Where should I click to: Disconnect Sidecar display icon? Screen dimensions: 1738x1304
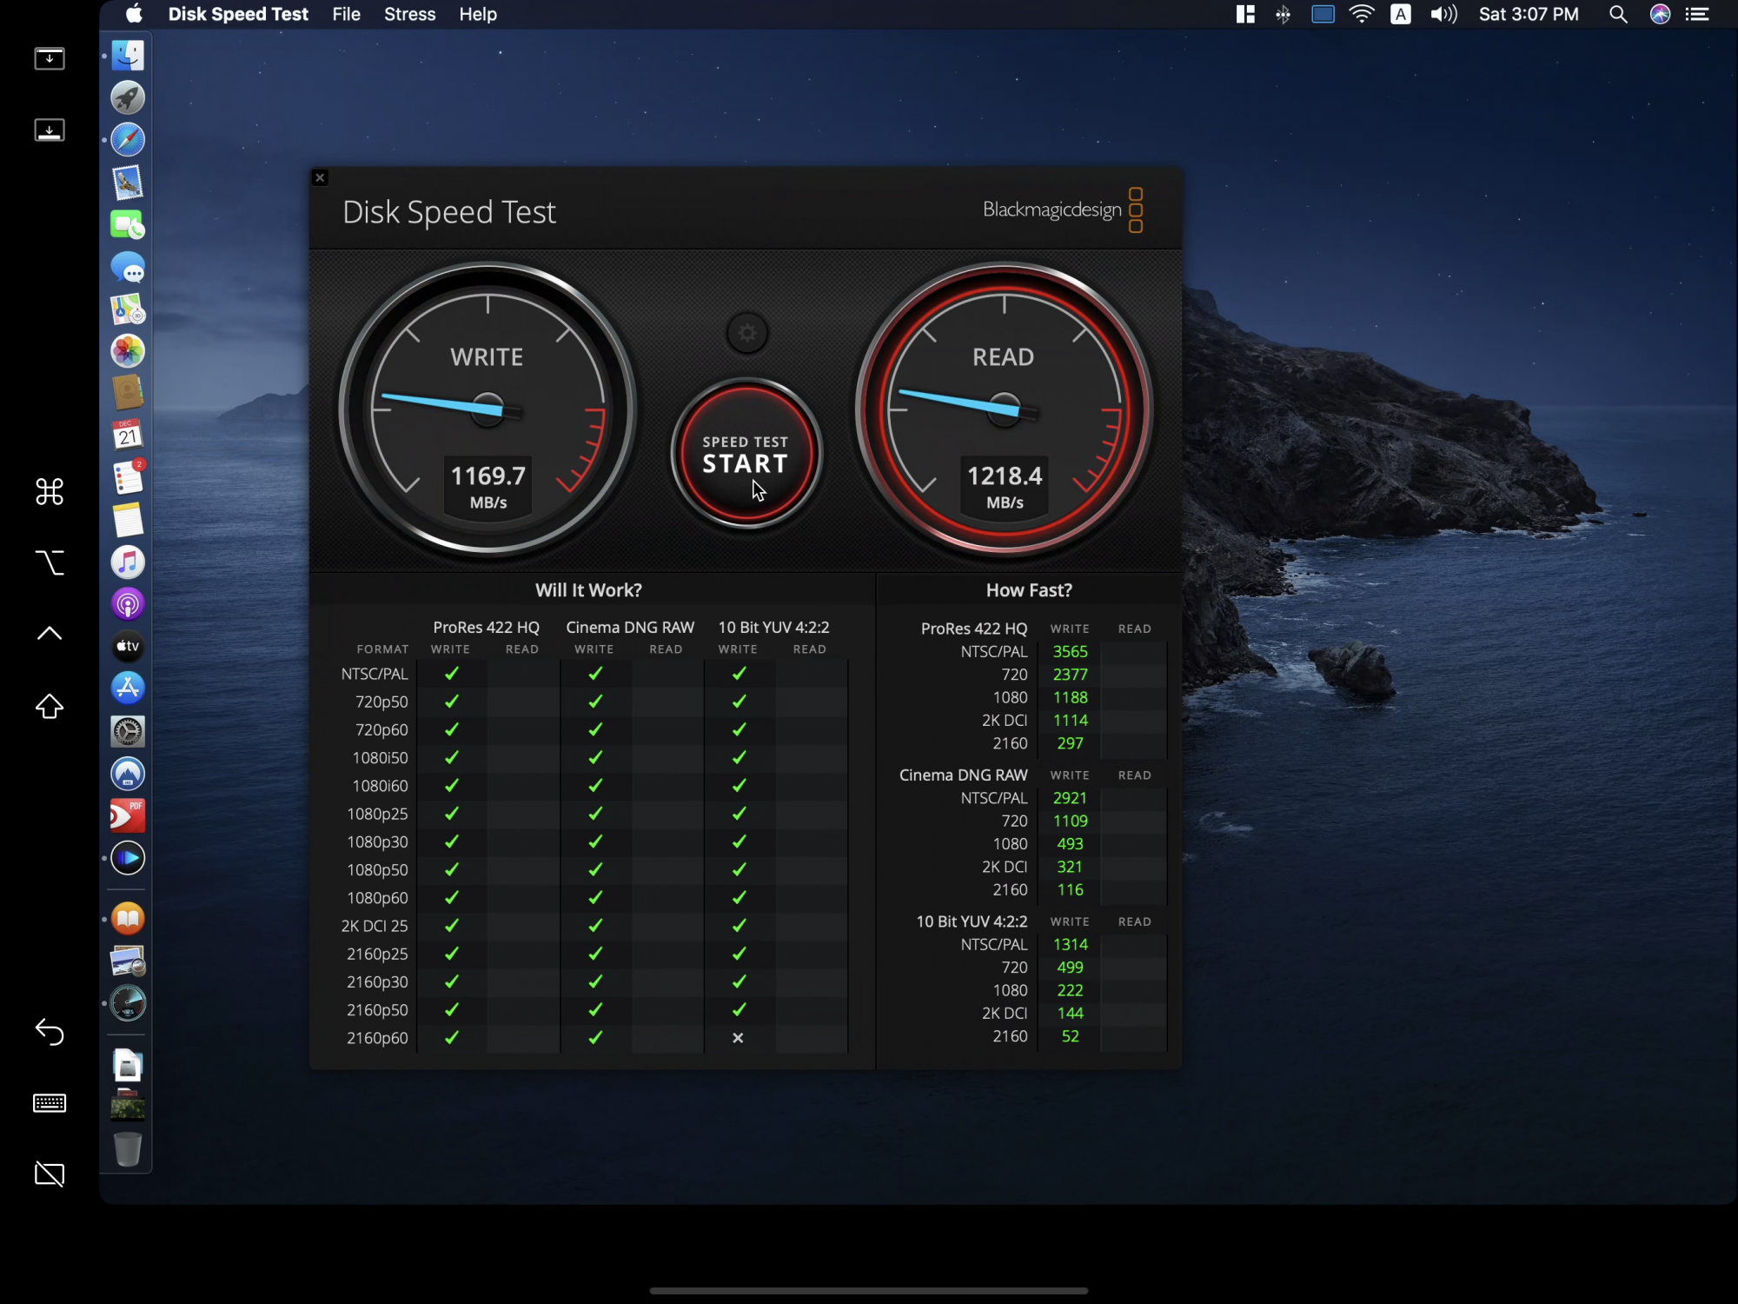[50, 1174]
